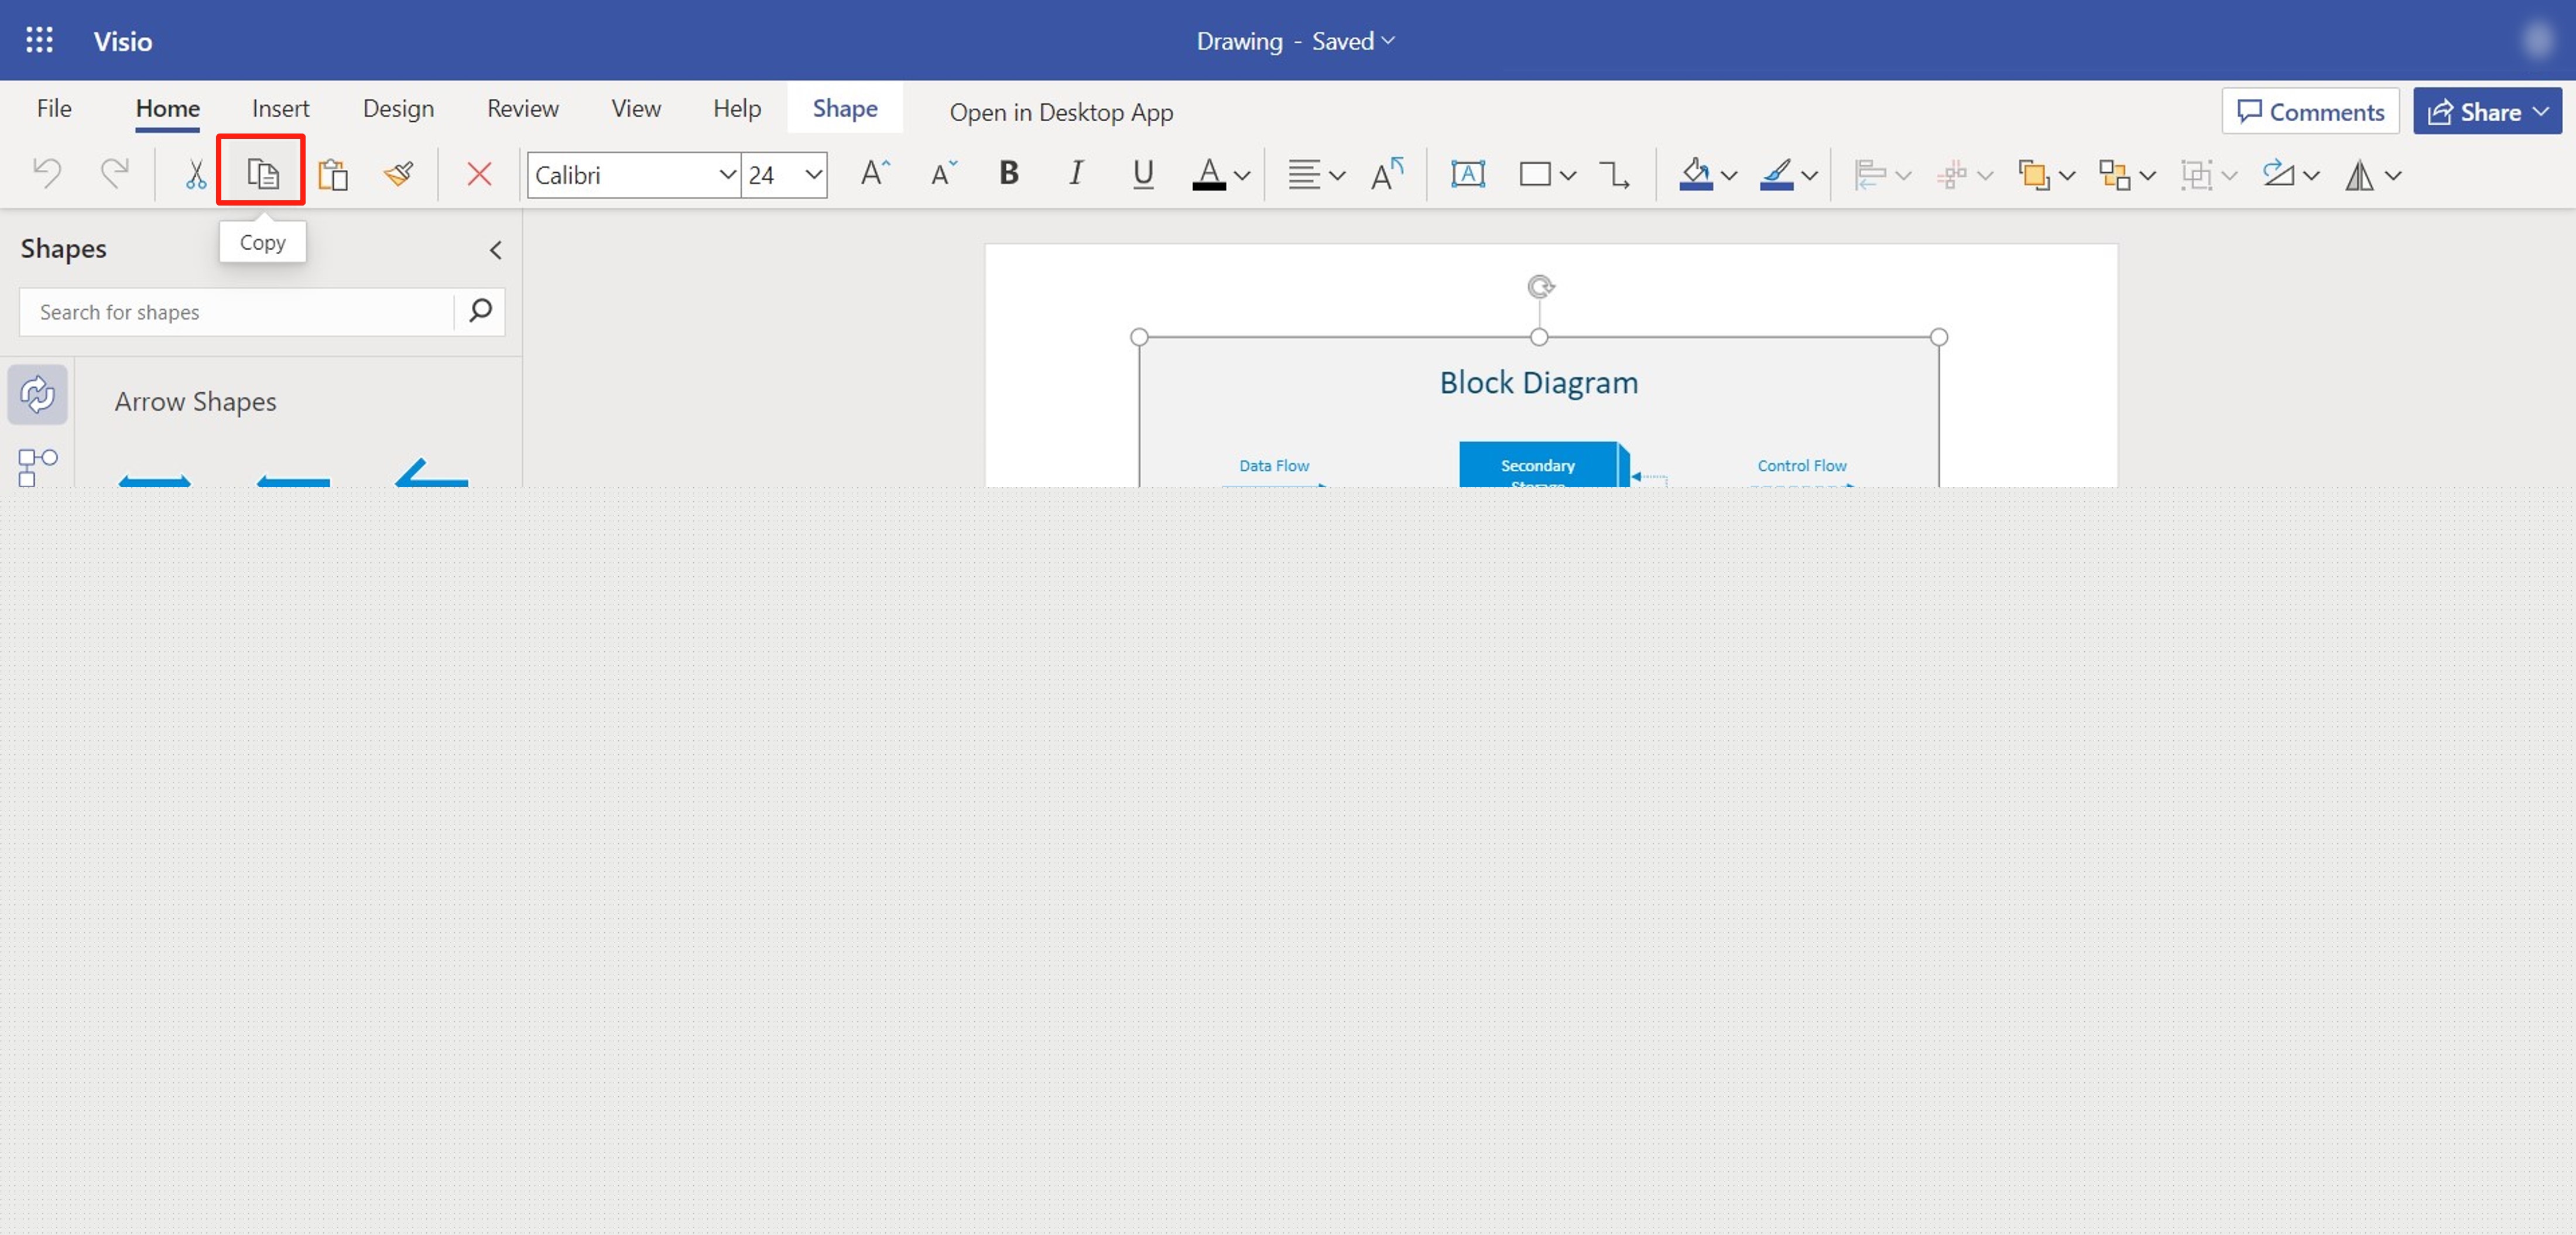Click the red Delete X icon
2576x1235 pixels.
click(479, 174)
